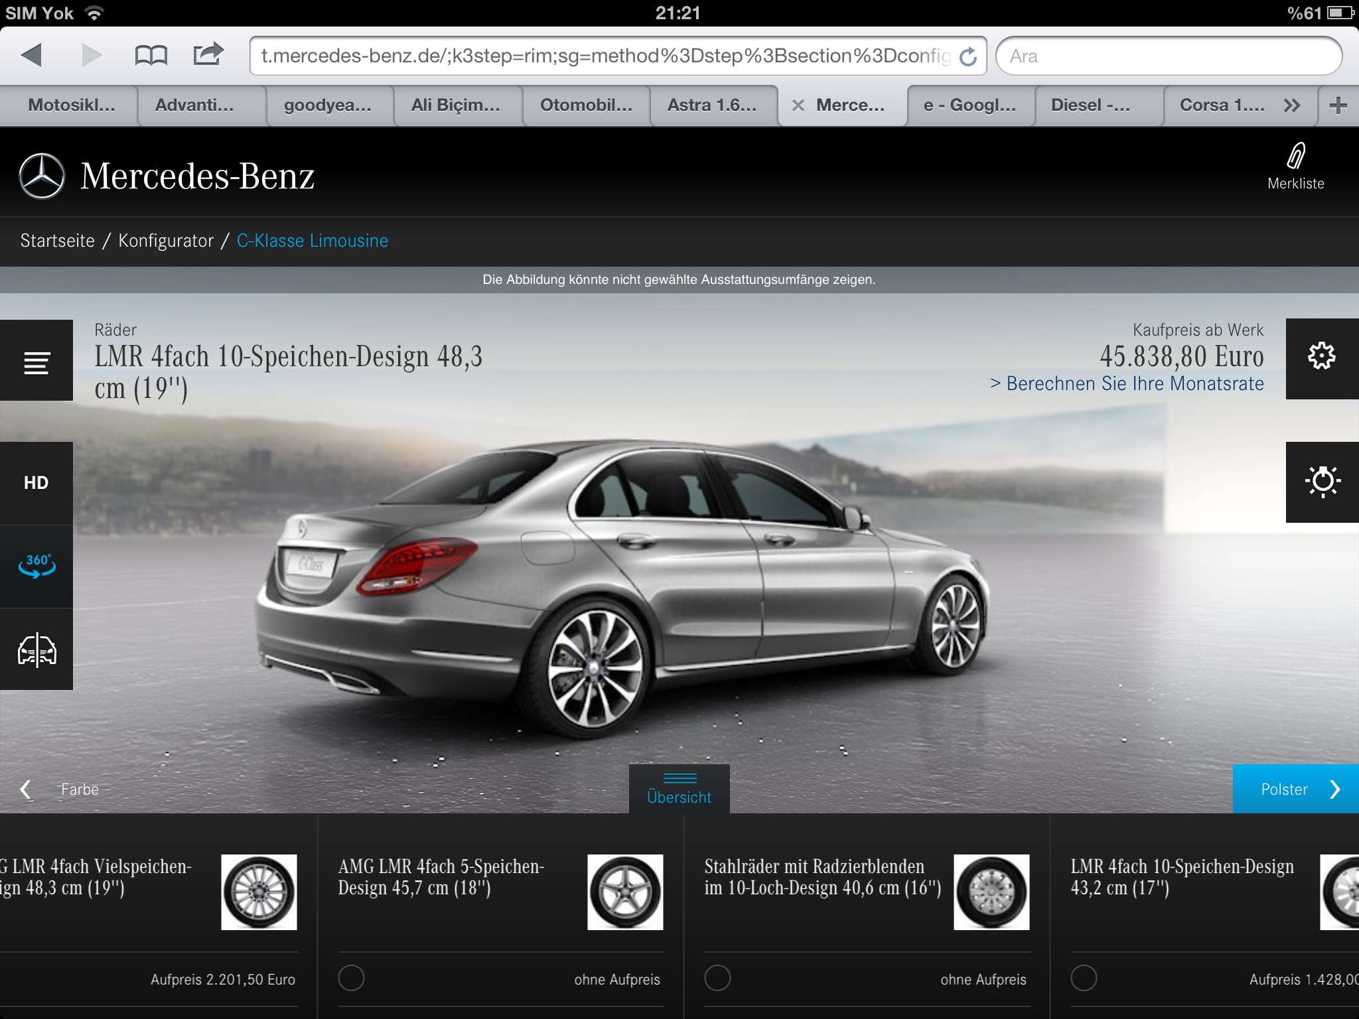
Task: Open the Merkliste paperclip icon
Action: pos(1296,156)
